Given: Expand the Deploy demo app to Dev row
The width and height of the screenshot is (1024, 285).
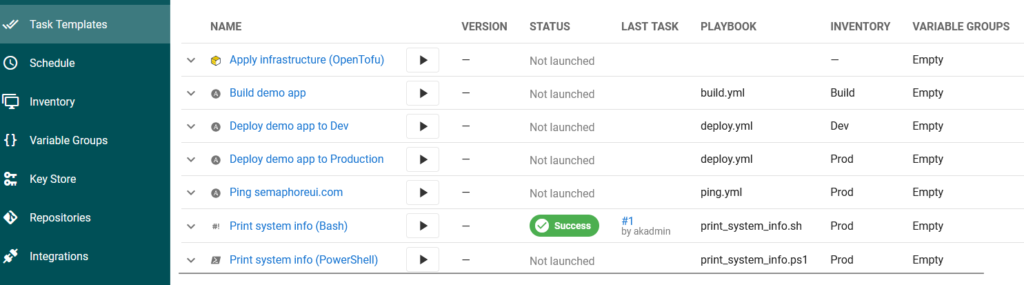Looking at the screenshot, I should click(192, 126).
